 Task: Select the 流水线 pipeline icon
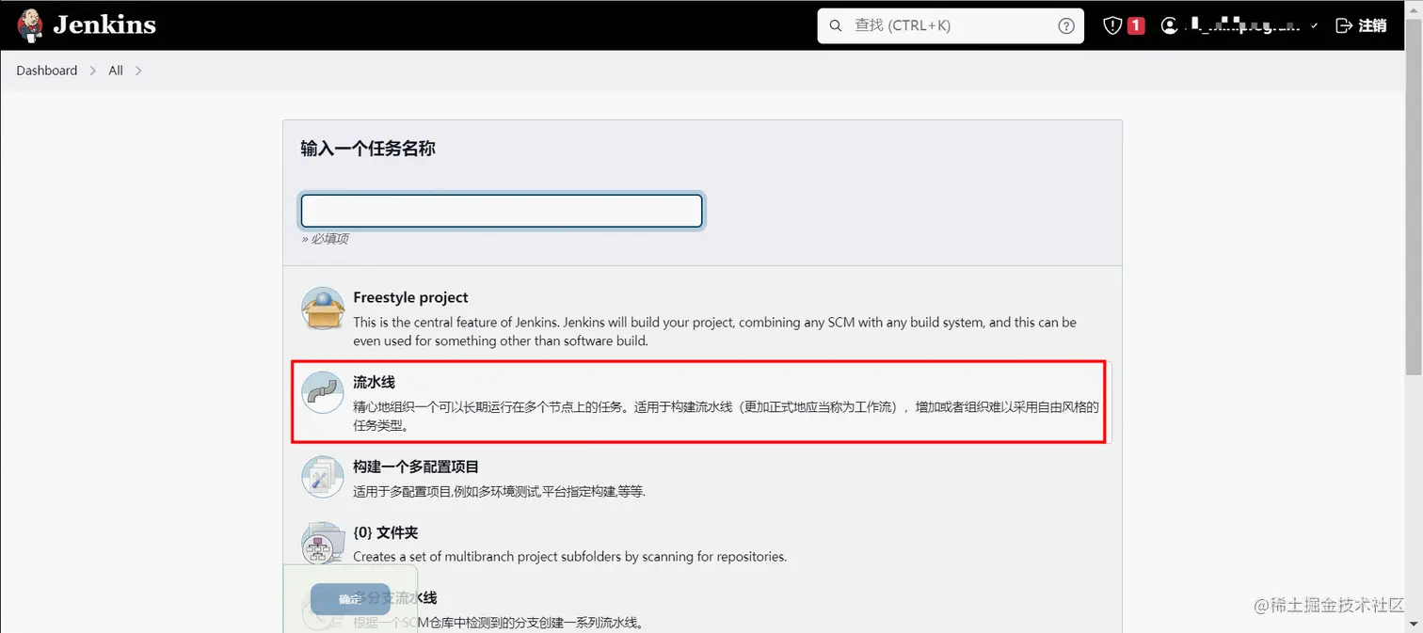[323, 393]
